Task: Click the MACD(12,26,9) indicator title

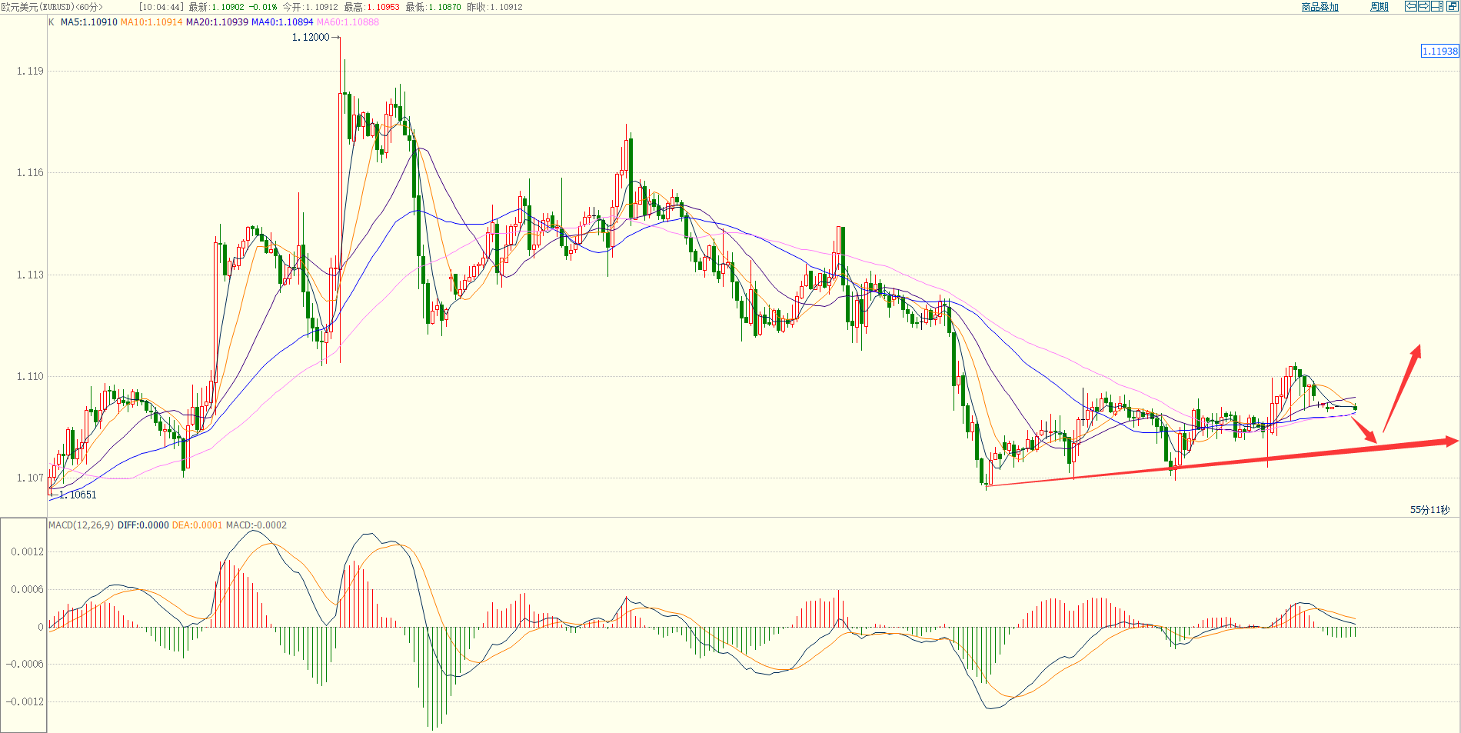Action: coord(81,525)
